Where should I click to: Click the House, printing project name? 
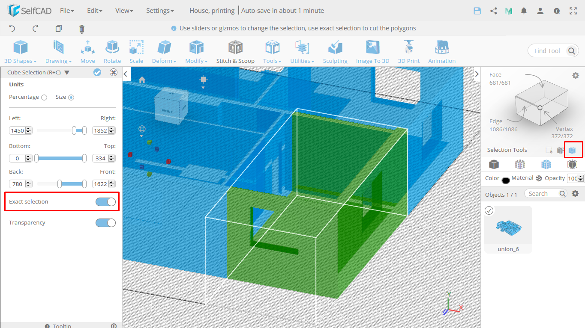point(212,11)
